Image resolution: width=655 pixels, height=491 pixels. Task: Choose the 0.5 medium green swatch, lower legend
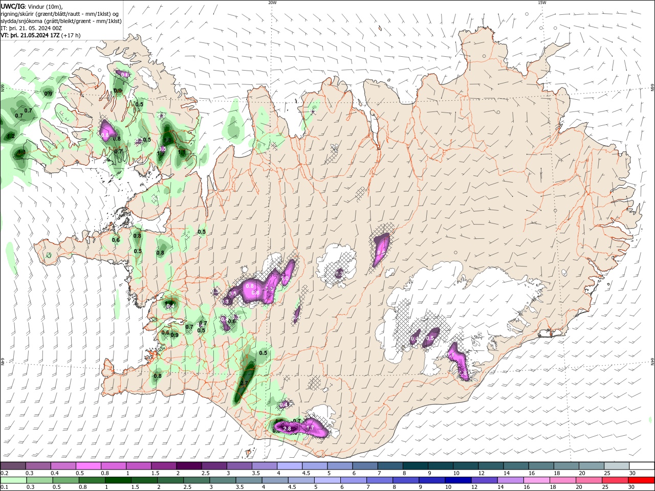[x=66, y=480]
